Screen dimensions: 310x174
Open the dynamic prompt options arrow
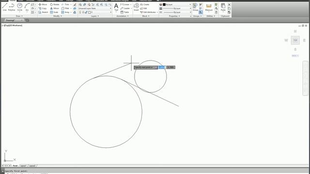tap(156, 68)
